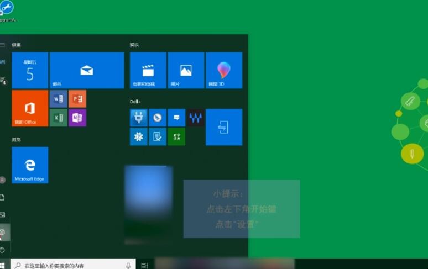
Task: Open the Photos (照片) tile
Action: coord(186,71)
